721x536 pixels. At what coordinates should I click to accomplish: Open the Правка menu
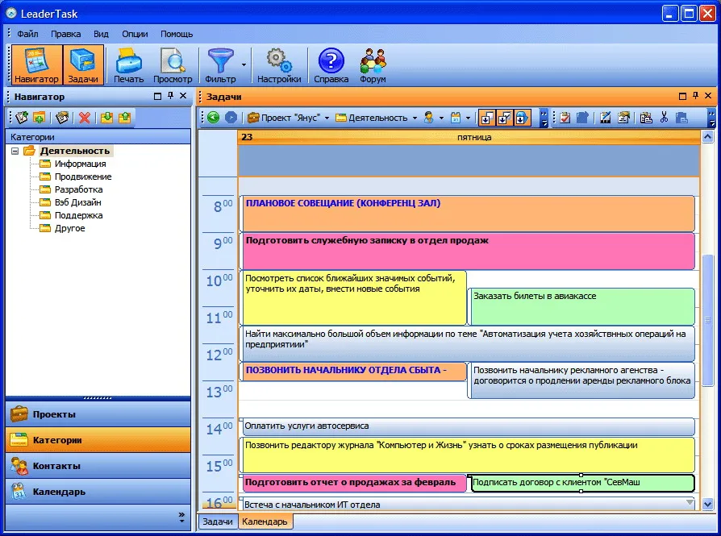65,34
